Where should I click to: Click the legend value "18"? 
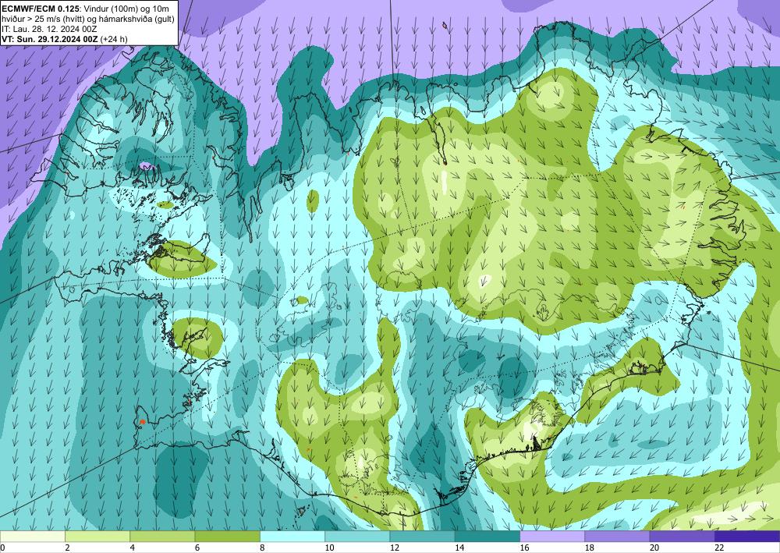coord(590,548)
